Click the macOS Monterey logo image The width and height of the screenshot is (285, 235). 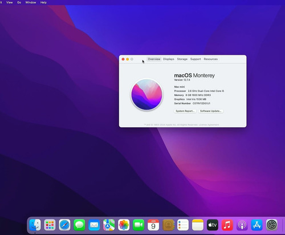(x=146, y=95)
